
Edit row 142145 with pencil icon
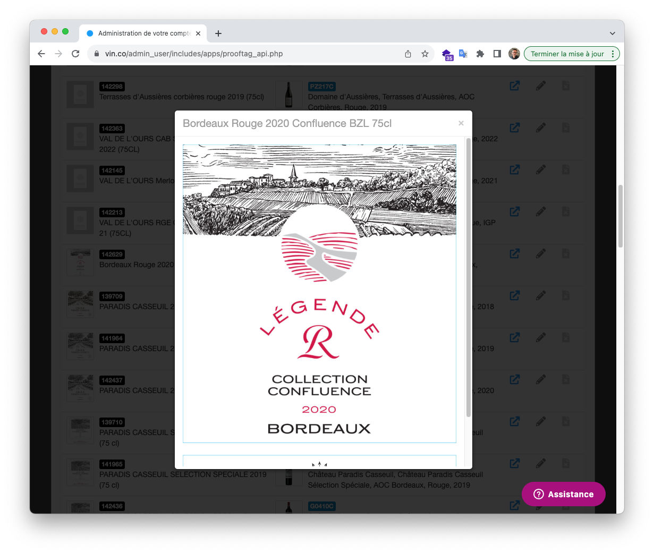pos(541,169)
